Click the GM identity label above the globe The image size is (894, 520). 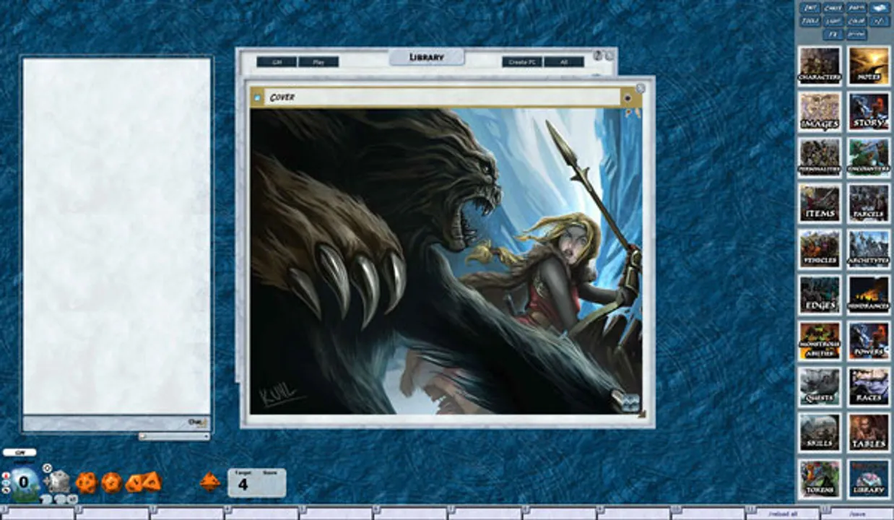click(x=19, y=453)
